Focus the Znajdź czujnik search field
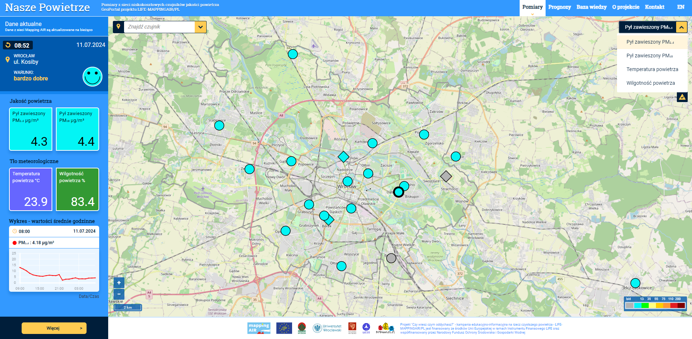The image size is (692, 339). coord(159,27)
